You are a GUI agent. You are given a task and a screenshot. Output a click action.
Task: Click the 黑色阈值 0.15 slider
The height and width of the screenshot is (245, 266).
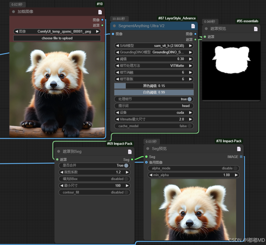click(x=154, y=86)
